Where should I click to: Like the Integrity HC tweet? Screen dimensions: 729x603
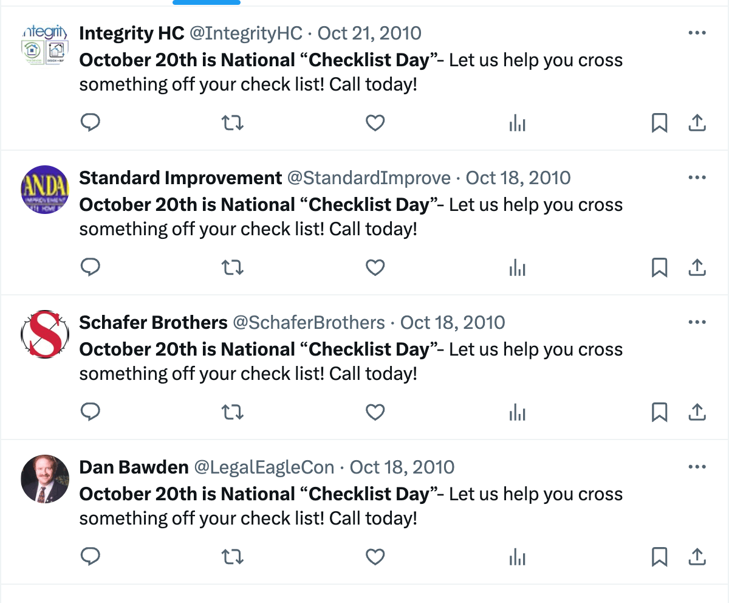click(375, 123)
